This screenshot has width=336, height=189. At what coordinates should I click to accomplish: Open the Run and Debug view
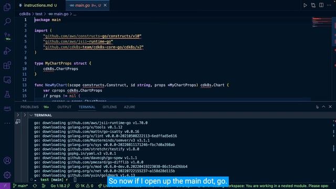pos(7,51)
